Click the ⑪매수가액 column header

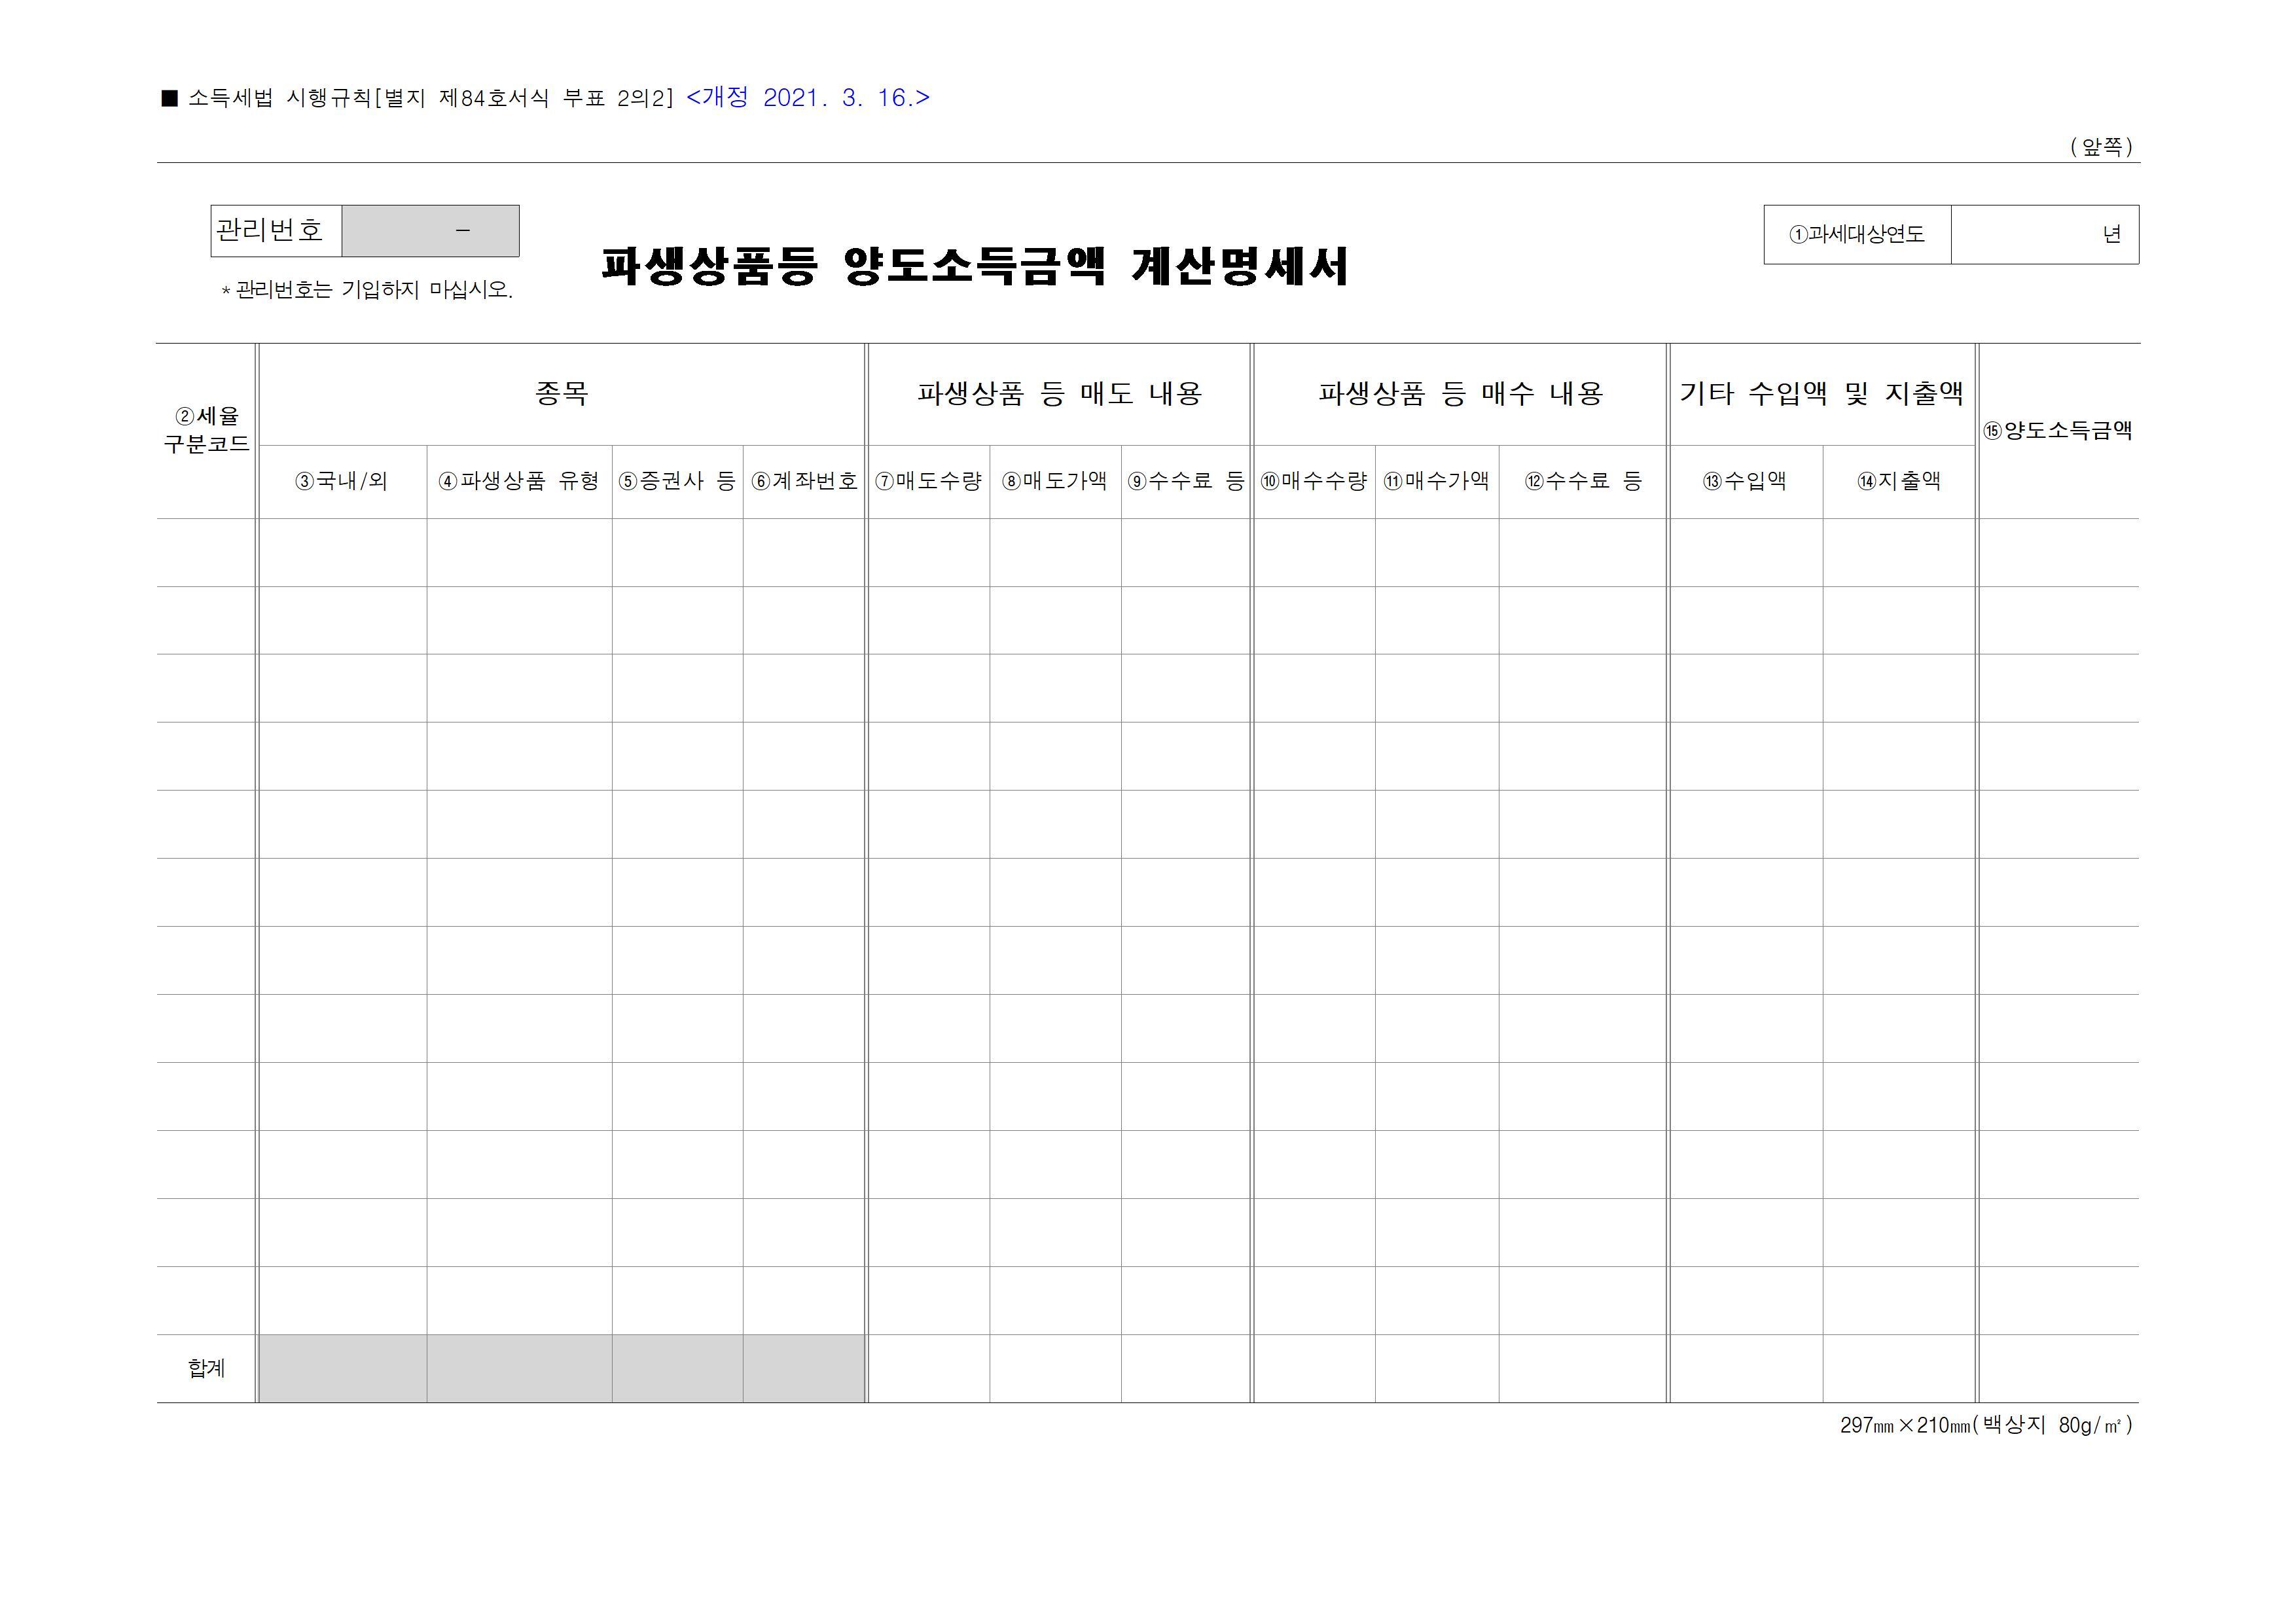coord(1436,481)
